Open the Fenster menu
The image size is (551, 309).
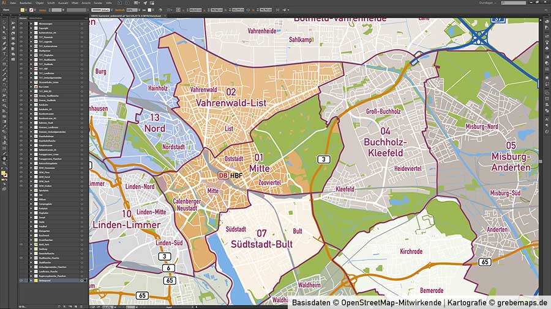click(98, 3)
